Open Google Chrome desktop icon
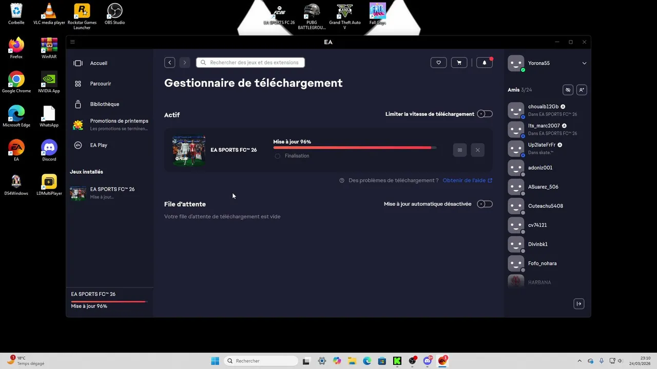Viewport: 657px width, 369px height. click(16, 82)
